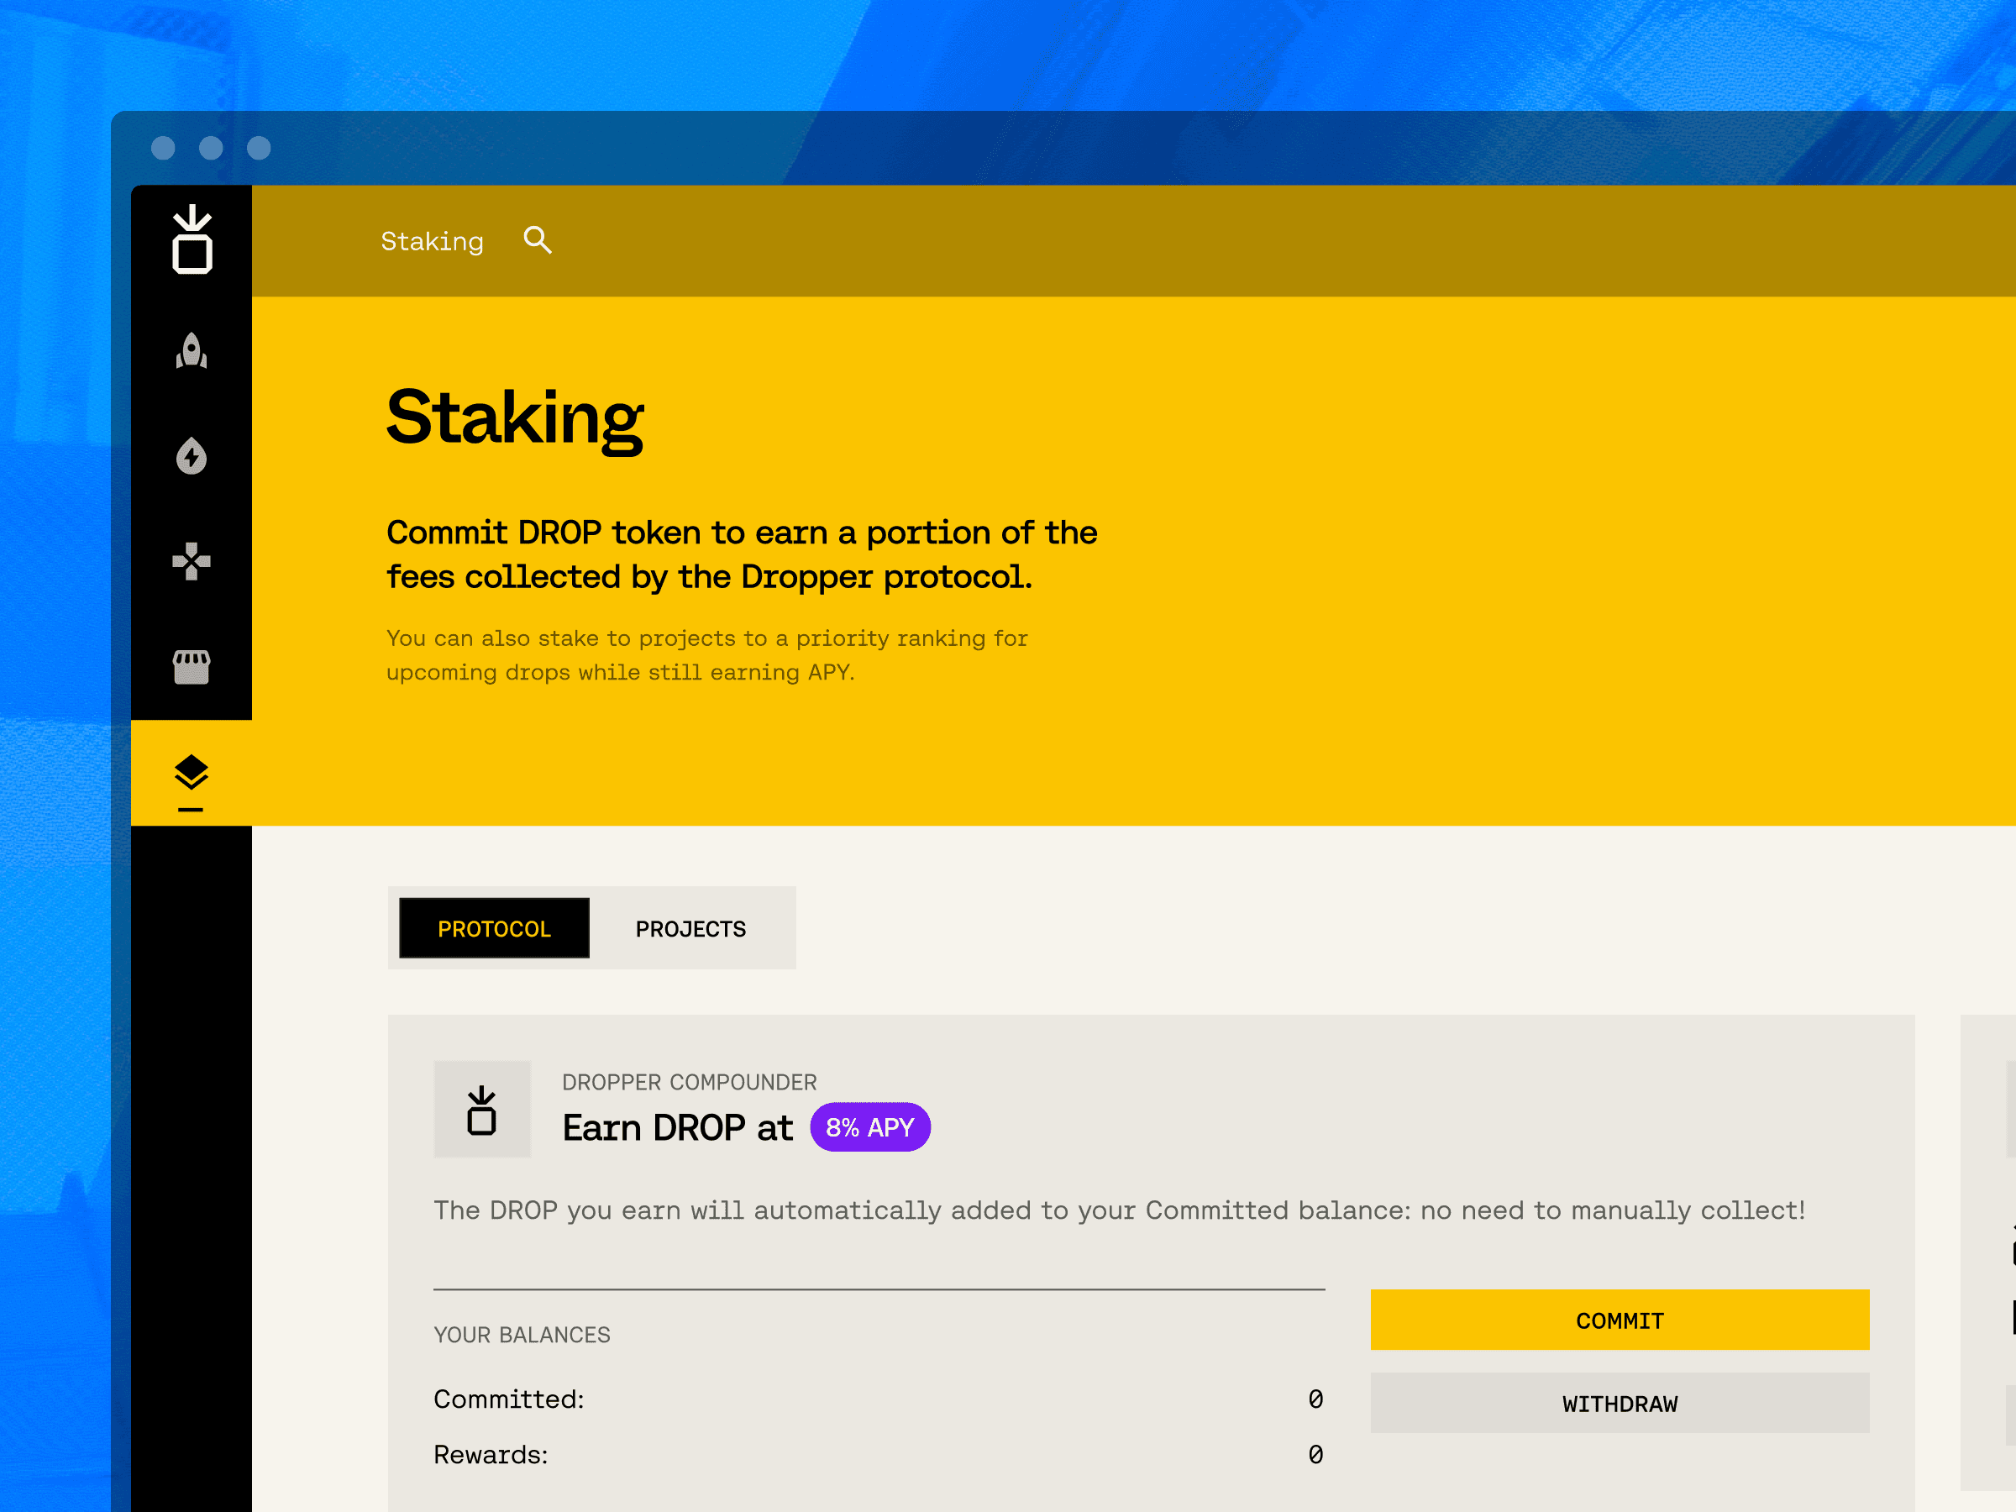Switch to the PROJECTS tab
Image resolution: width=2016 pixels, height=1512 pixels.
(690, 929)
